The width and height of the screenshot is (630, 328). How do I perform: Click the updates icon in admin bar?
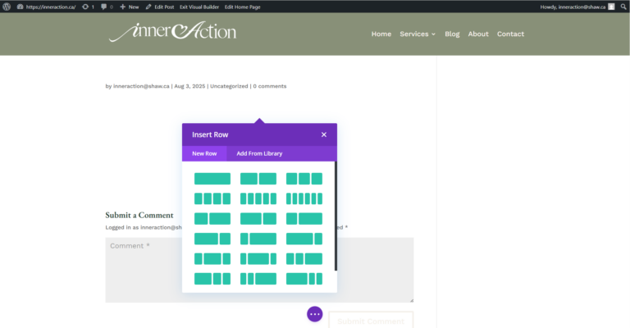88,7
